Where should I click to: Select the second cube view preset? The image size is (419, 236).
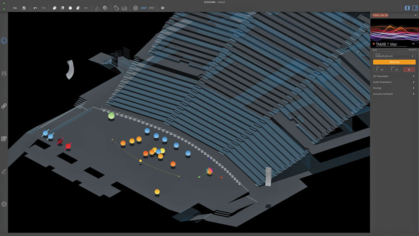62,8
